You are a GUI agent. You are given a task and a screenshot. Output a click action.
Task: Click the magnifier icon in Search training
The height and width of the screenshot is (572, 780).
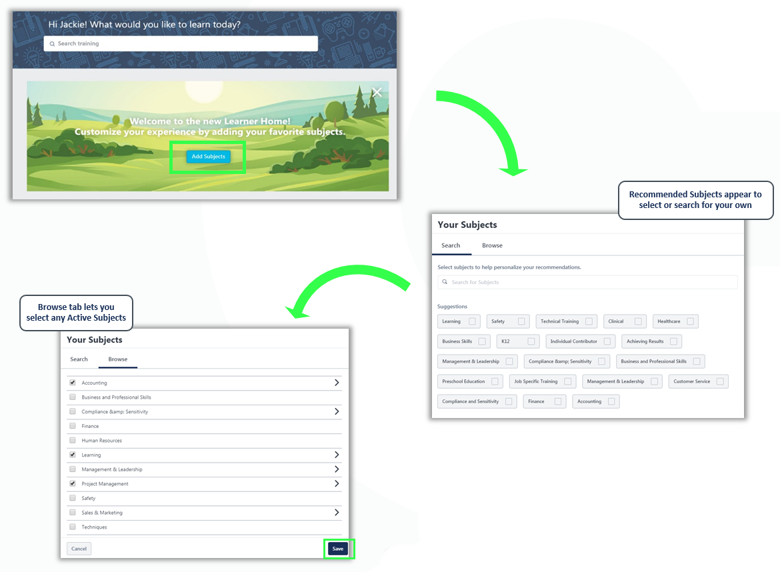pos(52,44)
